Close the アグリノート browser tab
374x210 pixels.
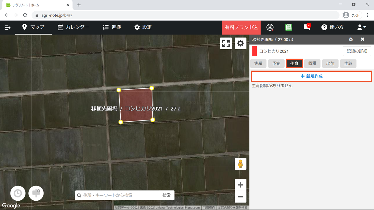point(67,5)
